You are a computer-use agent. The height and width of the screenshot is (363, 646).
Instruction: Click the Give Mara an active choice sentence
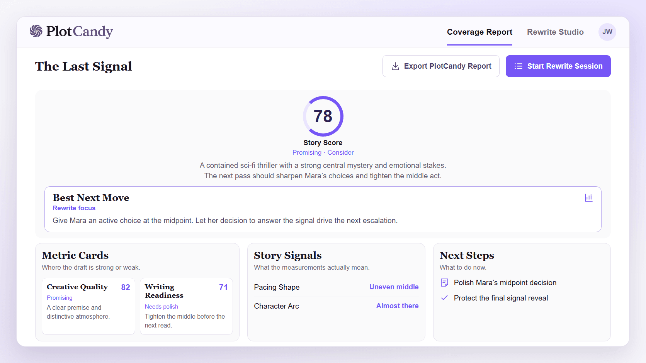pos(225,221)
